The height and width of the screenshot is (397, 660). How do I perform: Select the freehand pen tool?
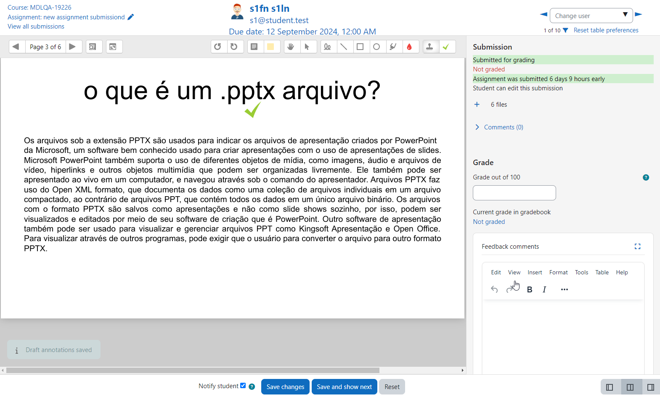(x=328, y=47)
